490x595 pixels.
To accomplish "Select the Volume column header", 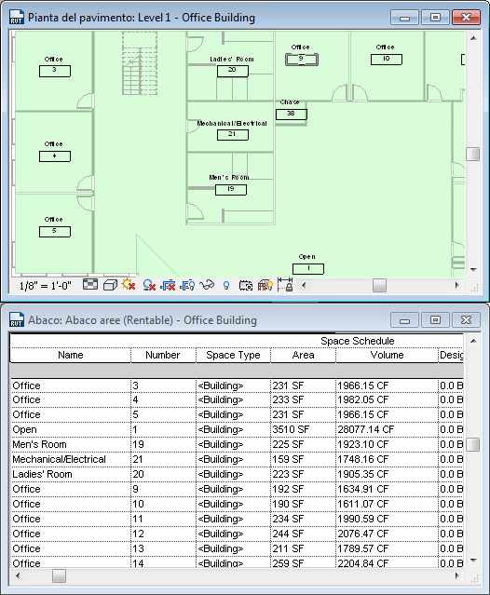I will (387, 355).
